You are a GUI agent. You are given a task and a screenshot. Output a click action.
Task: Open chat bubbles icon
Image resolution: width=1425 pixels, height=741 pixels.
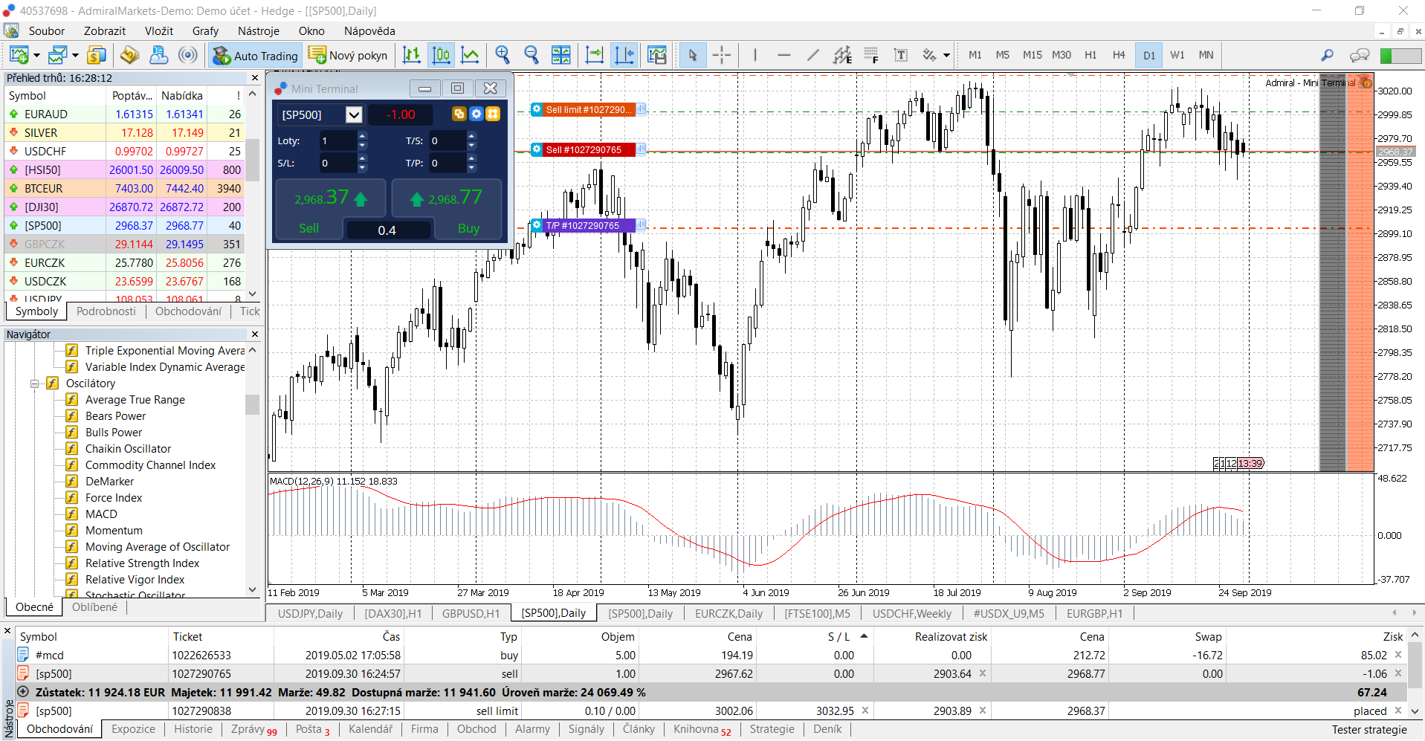pyautogui.click(x=1360, y=55)
